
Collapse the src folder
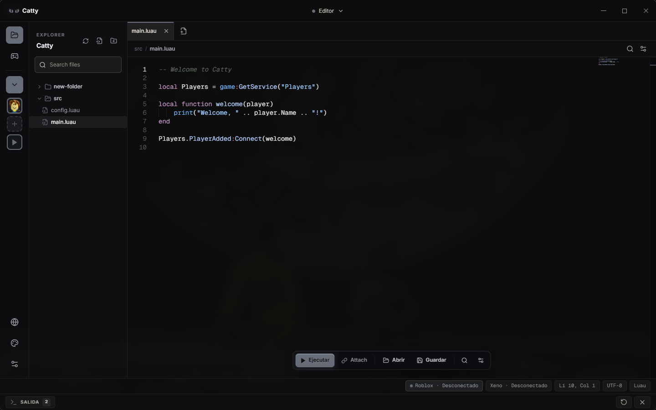(78, 98)
